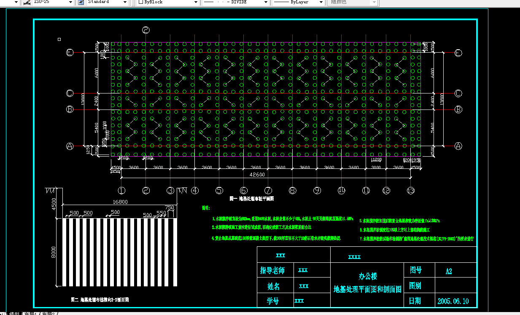
Task: Click the small square grip marker top-left of plan
Action: (x=59, y=39)
